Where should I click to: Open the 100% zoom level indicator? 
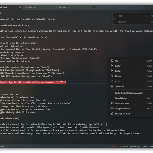(x=145, y=146)
